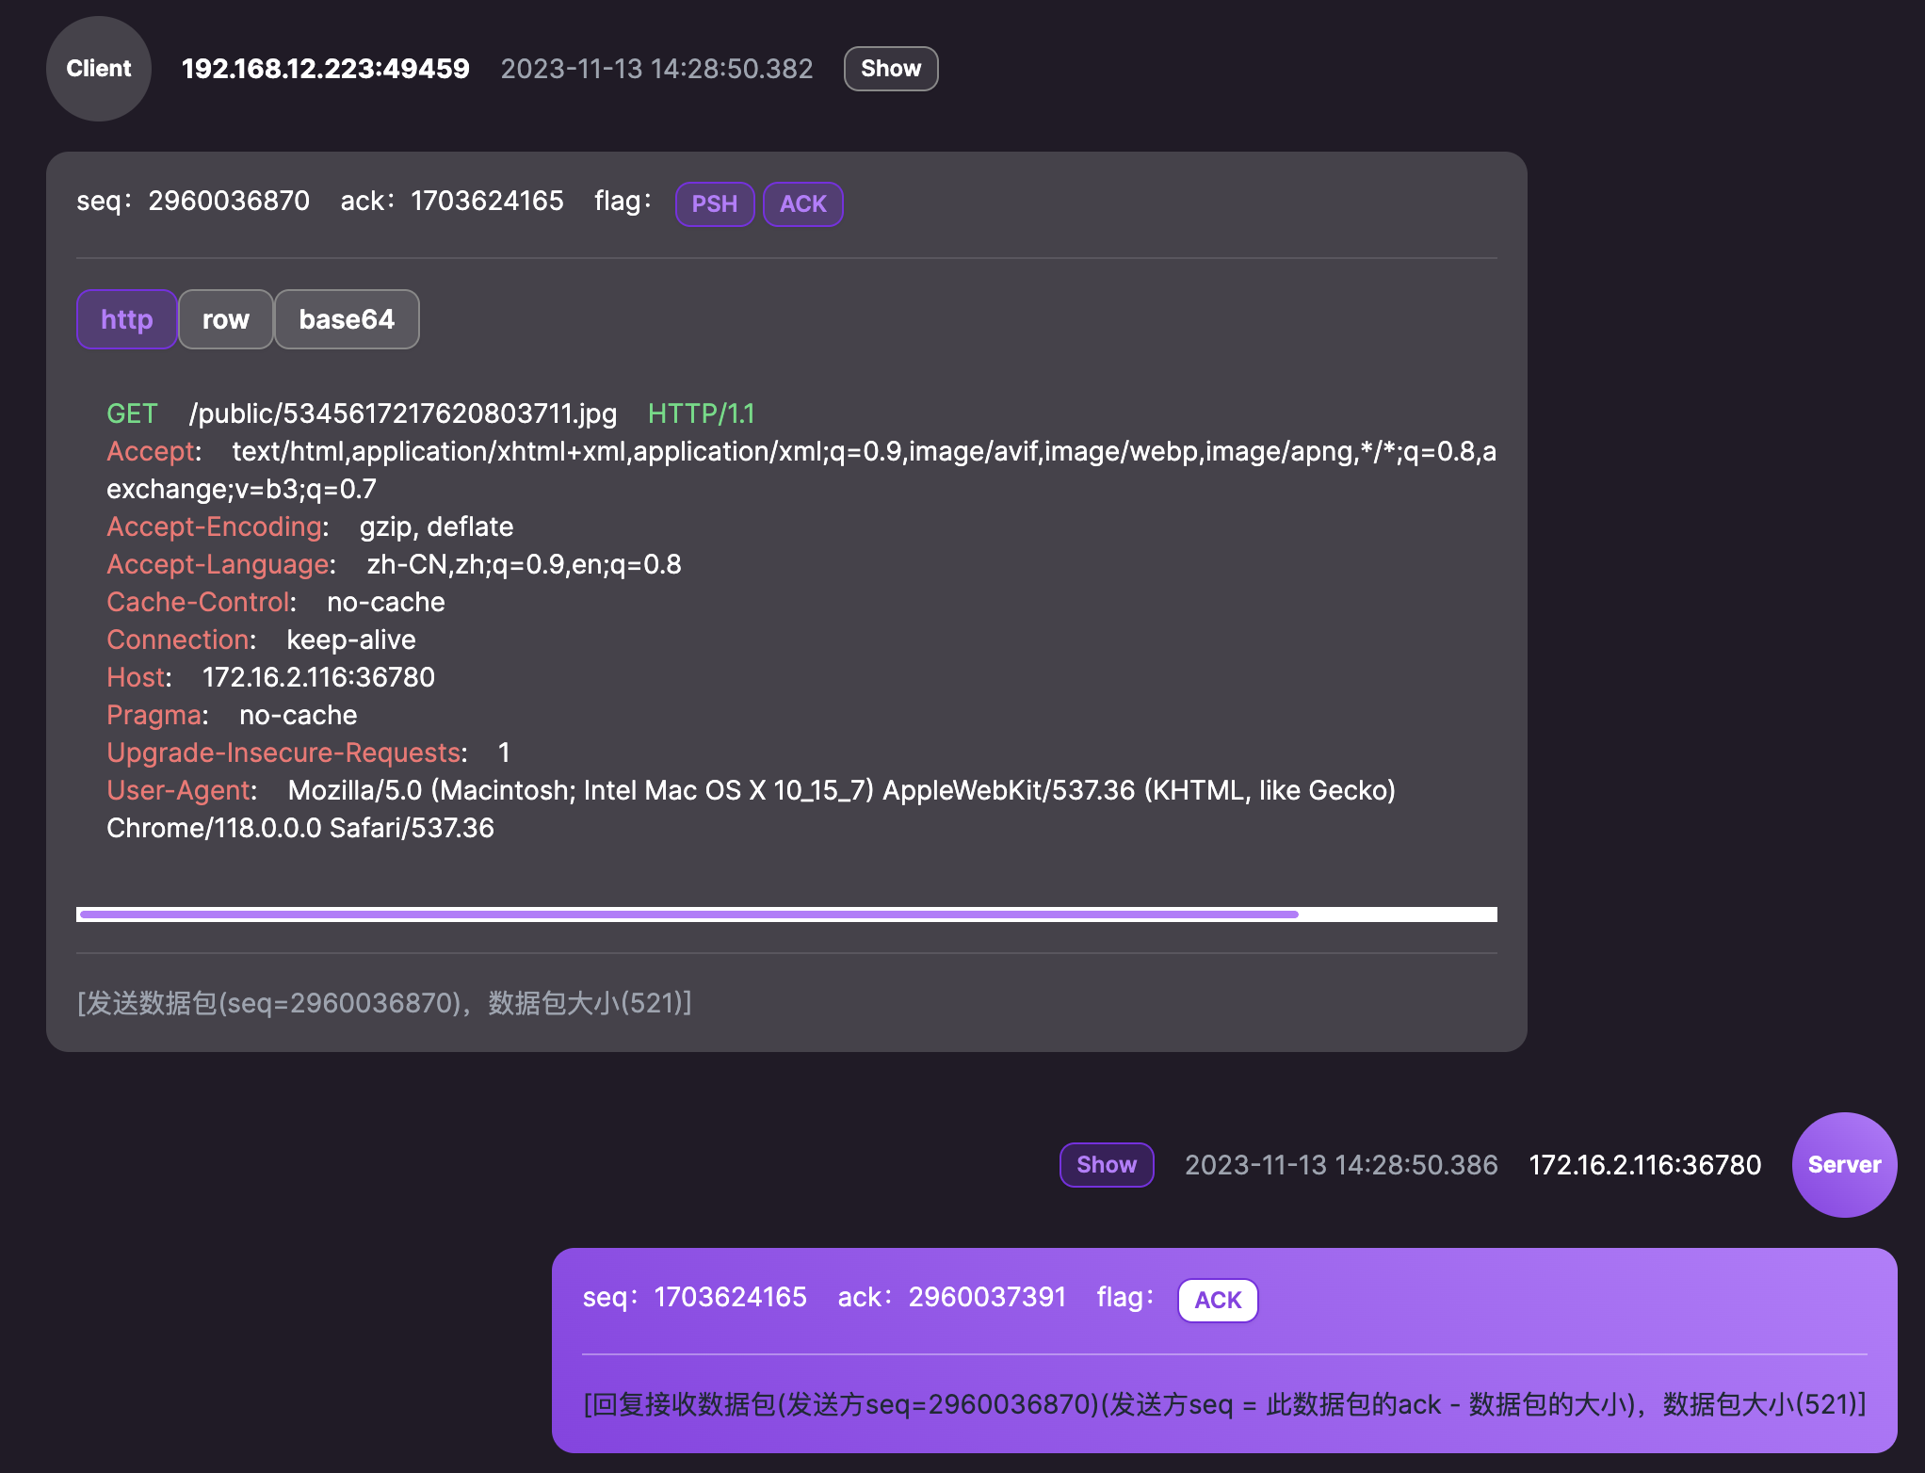Click zh-CN,zh;q=0.9,en;q=0.8 value

point(524,564)
